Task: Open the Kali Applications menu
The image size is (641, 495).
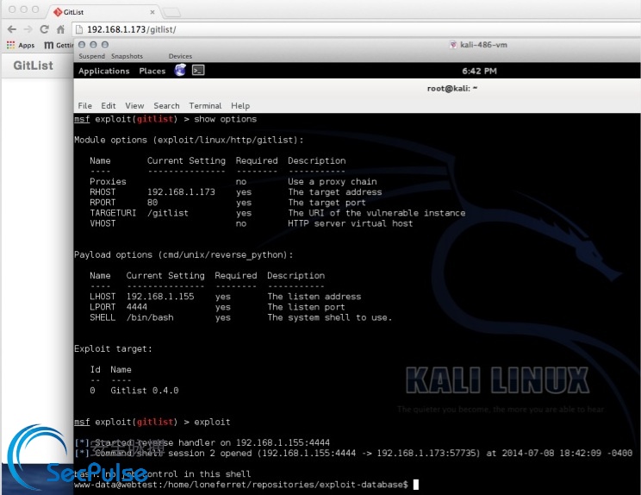Action: tap(104, 71)
